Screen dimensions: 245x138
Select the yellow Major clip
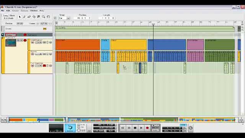pyautogui.click(x=129, y=45)
